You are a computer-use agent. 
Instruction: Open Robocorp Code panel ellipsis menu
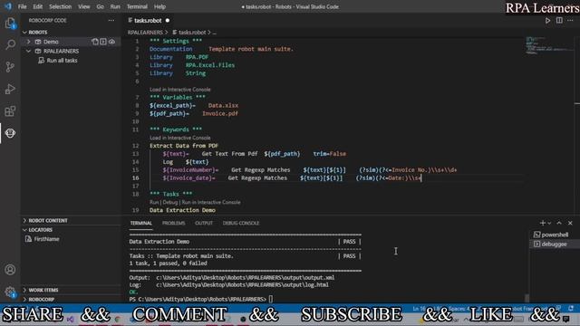(x=111, y=20)
